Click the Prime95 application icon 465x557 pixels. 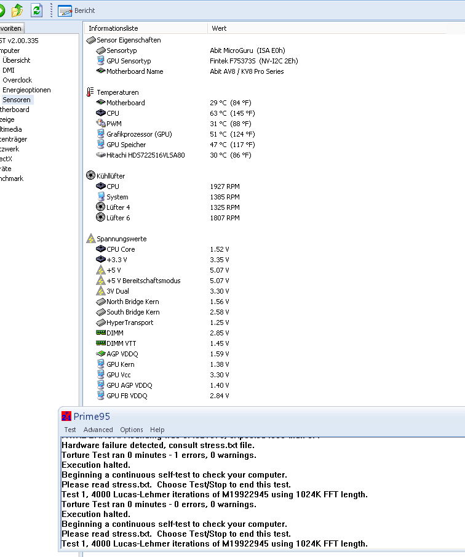66,416
